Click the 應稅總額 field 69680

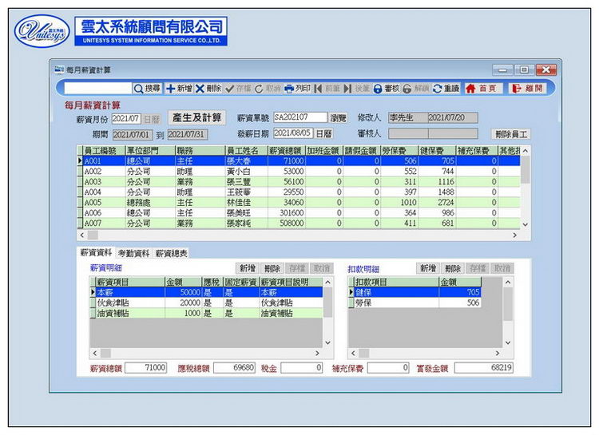click(234, 368)
